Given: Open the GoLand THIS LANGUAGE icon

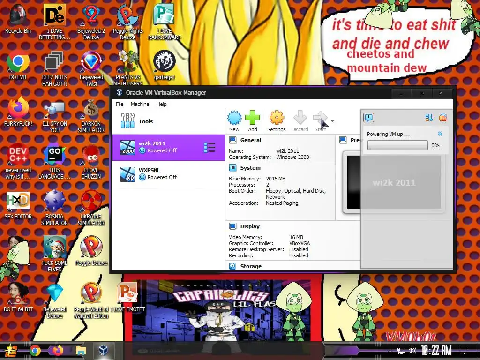Looking at the screenshot, I should tap(54, 161).
